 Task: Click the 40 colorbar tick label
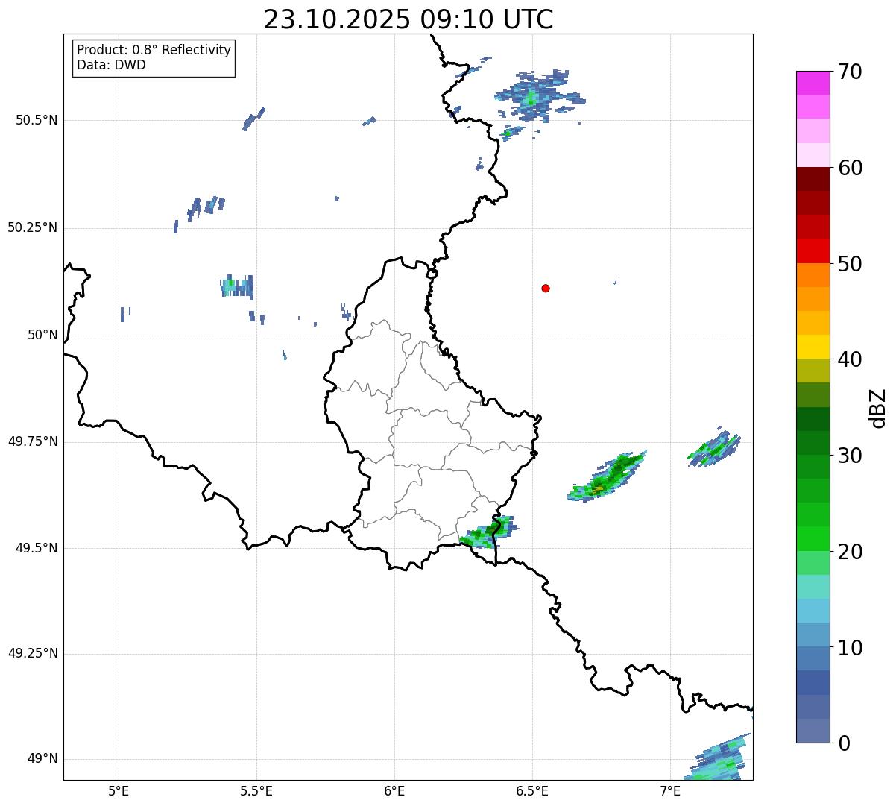pos(850,359)
